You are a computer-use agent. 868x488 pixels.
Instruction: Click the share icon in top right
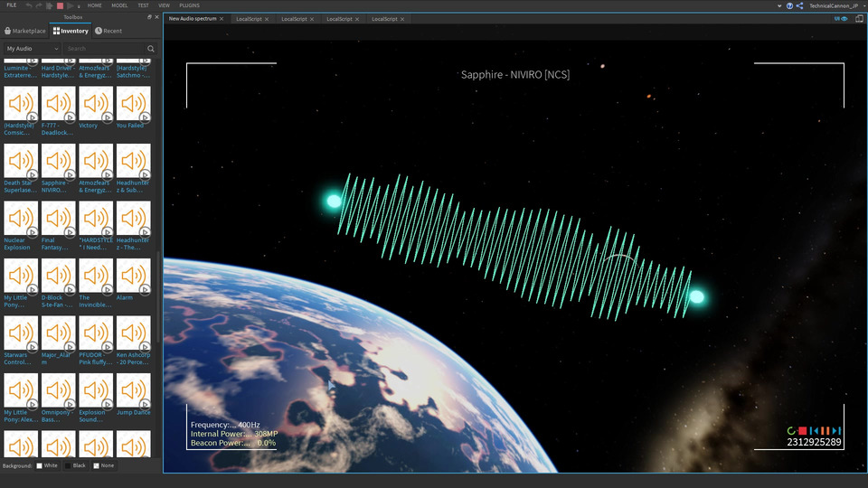tap(799, 5)
